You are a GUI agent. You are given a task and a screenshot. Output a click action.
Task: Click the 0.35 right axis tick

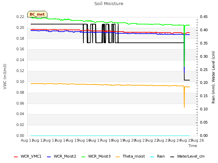point(204,43)
